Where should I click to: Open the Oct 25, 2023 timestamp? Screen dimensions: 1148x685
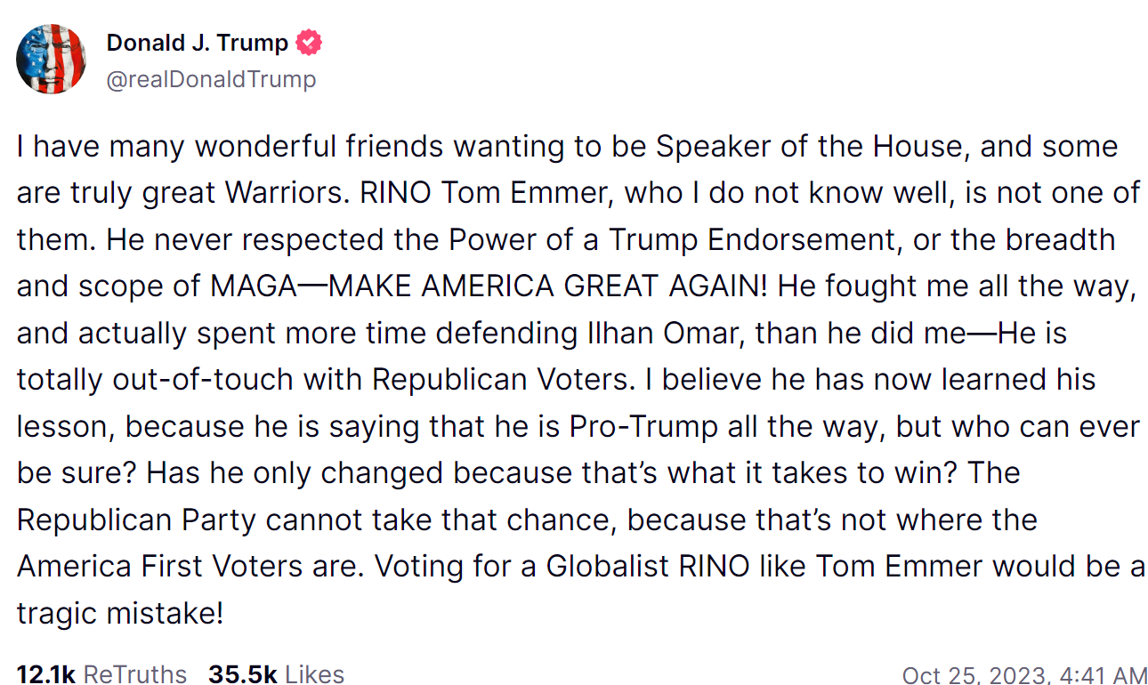point(1024,675)
